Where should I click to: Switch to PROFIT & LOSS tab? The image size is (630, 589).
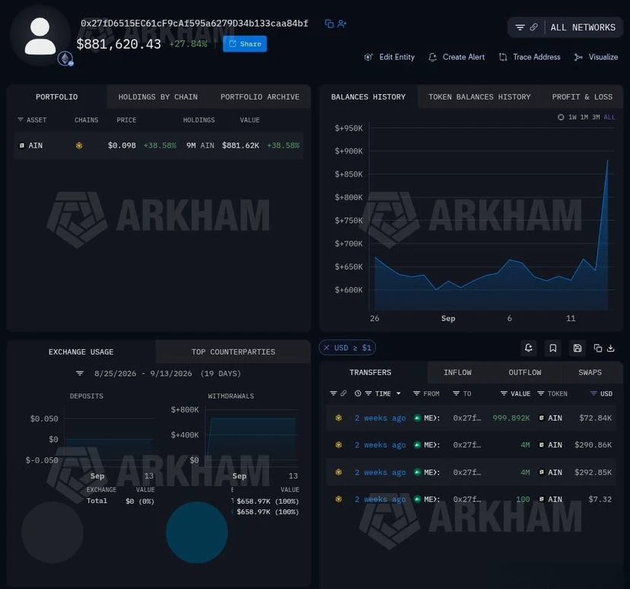[582, 97]
